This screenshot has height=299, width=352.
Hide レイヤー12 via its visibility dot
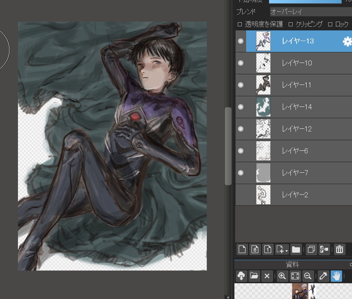(x=241, y=129)
